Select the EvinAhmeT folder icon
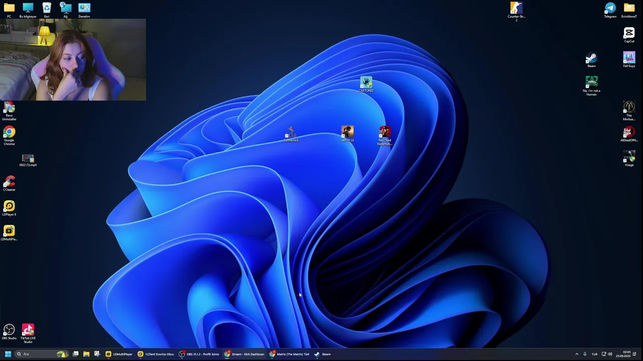Screen dimensions: 643x361 [629, 10]
